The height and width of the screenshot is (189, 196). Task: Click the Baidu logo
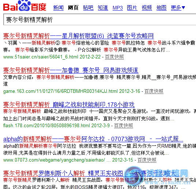coord(24,5)
